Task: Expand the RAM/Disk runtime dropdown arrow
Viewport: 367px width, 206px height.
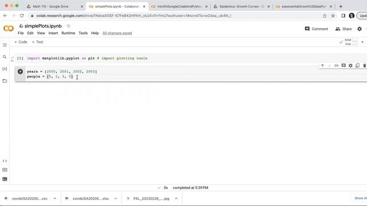Action: 362,42
